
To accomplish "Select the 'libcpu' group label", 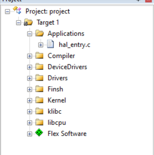I will click(x=57, y=123).
